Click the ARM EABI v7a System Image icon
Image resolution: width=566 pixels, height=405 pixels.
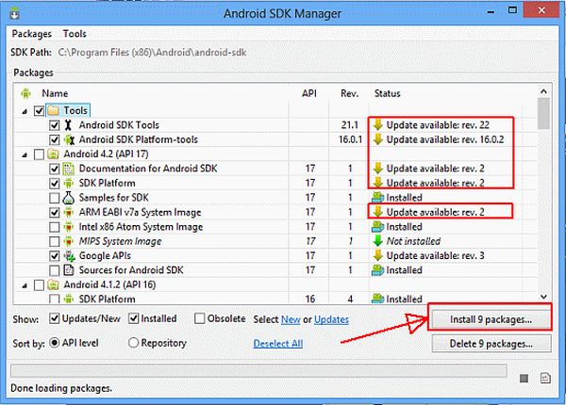[69, 212]
